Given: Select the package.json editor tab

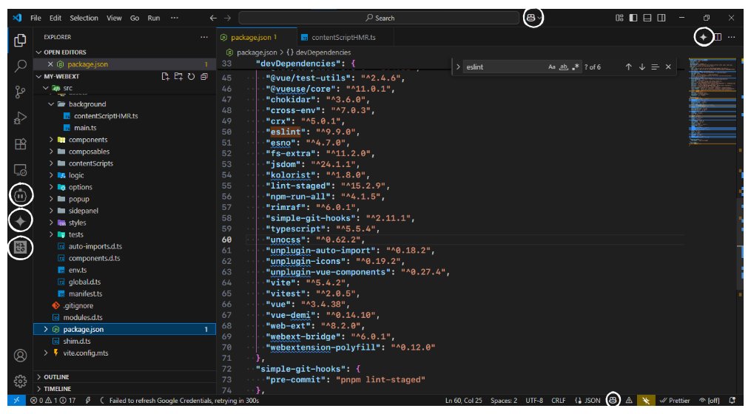Looking at the screenshot, I should pyautogui.click(x=255, y=37).
